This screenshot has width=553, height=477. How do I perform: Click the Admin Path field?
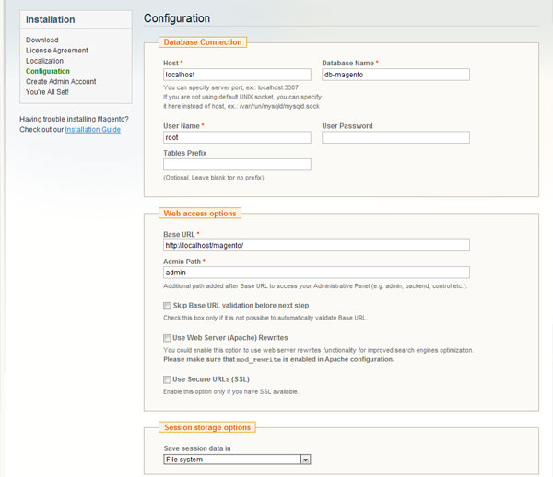click(316, 273)
